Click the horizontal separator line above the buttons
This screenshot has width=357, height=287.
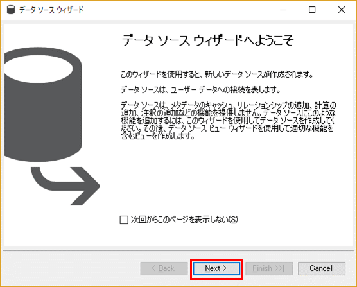[178, 251]
